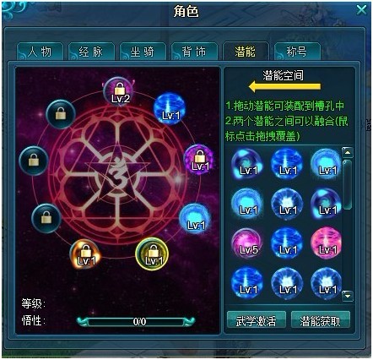
Task: Click the pink Lv:5 potential orb
Action: pos(247,244)
